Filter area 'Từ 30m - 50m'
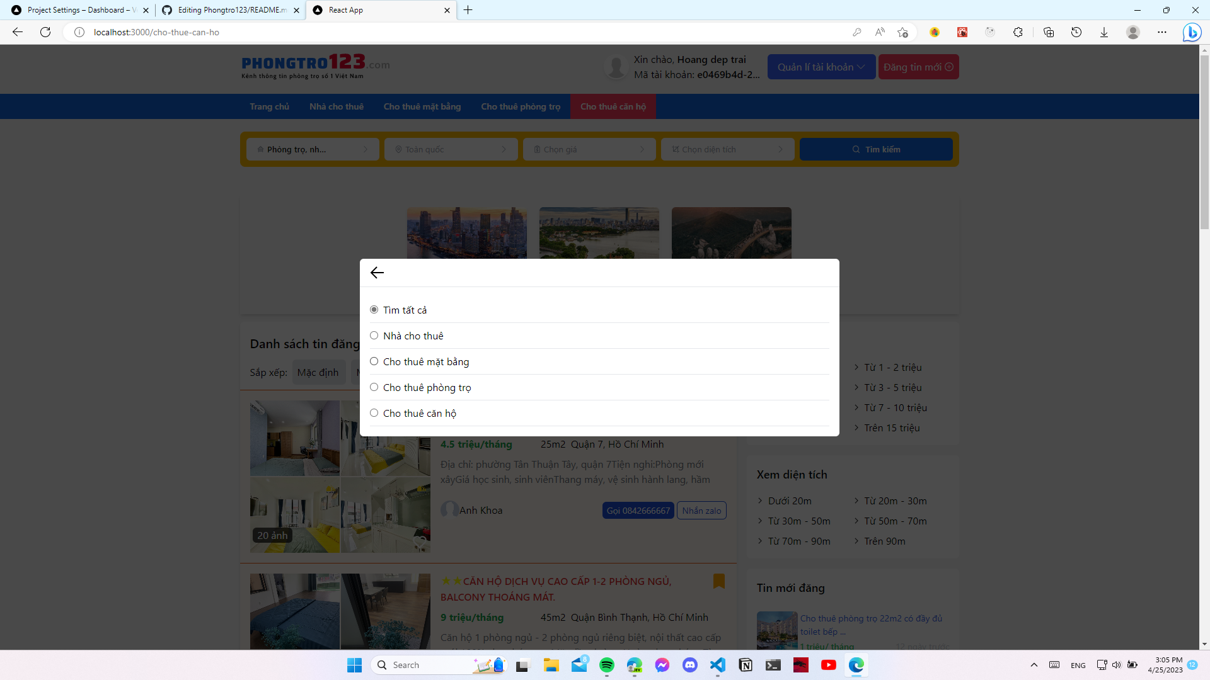Viewport: 1210px width, 680px height. [x=798, y=521]
